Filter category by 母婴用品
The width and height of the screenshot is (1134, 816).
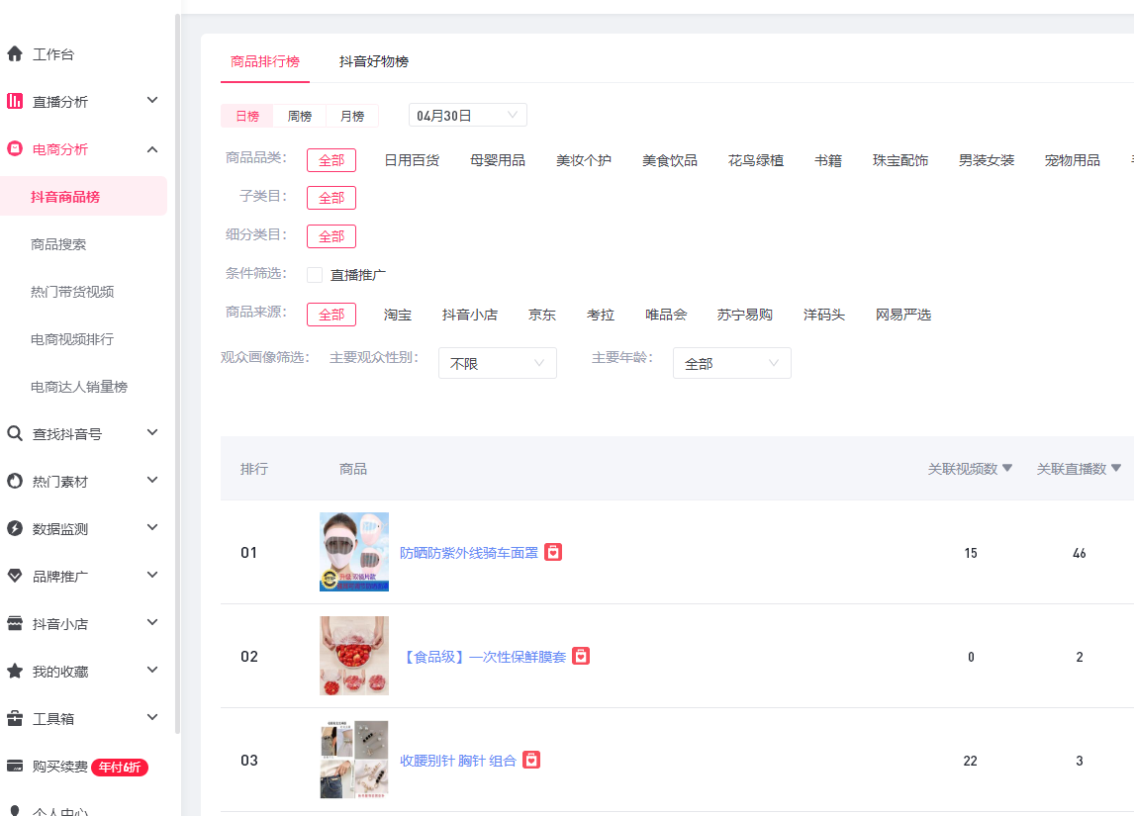498,159
